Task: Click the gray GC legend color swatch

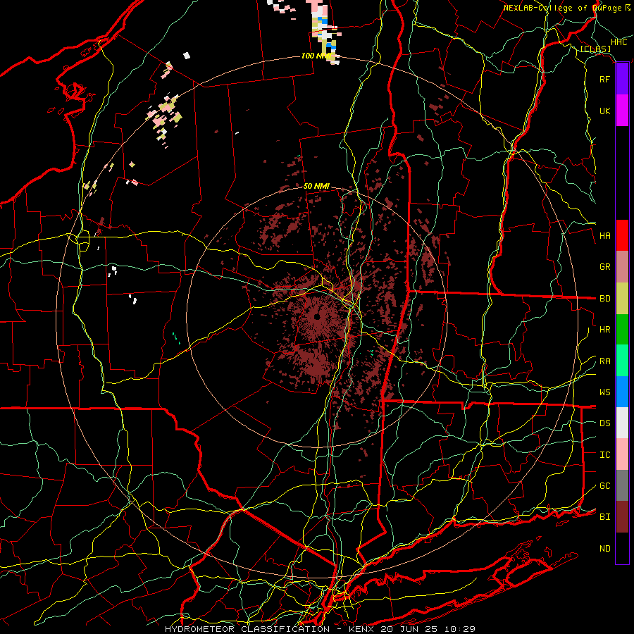Action: (x=622, y=485)
